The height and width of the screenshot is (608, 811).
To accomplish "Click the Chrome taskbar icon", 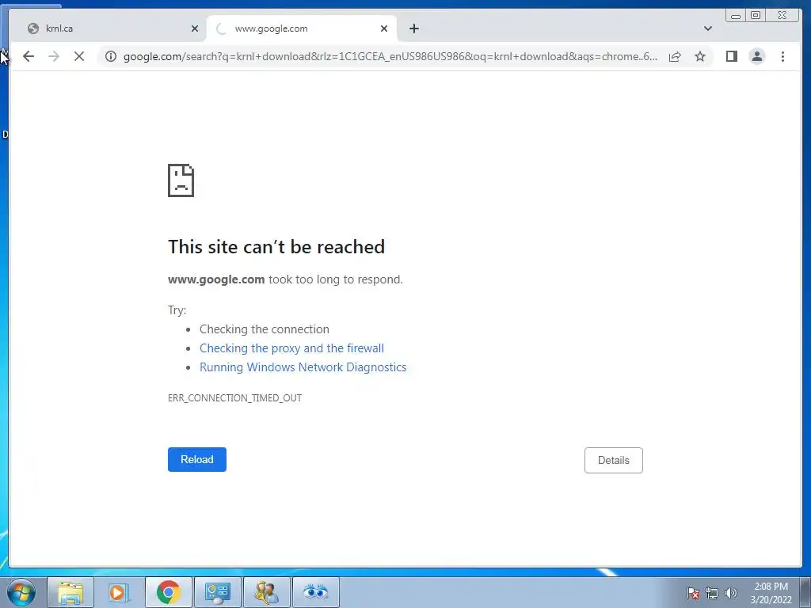I will [169, 592].
